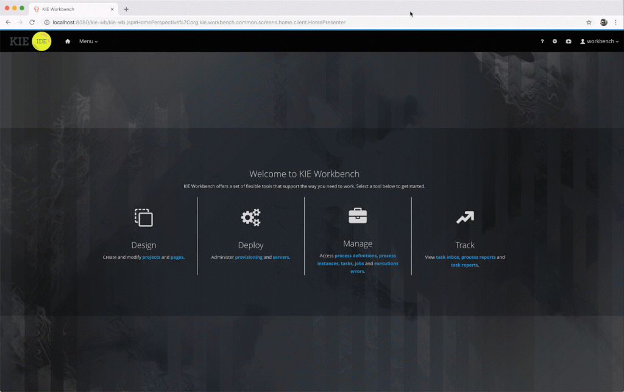Focus the browser address bar URL

199,23
